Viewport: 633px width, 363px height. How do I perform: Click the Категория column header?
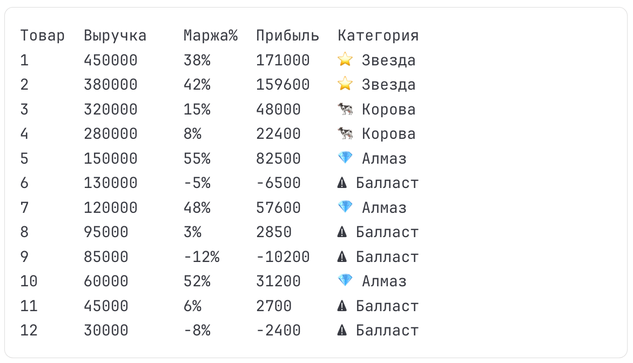pyautogui.click(x=378, y=36)
